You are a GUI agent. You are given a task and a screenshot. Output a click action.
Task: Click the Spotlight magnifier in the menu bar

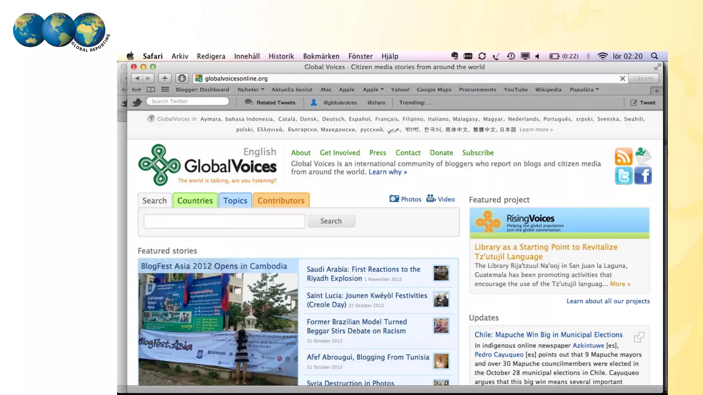coord(655,56)
